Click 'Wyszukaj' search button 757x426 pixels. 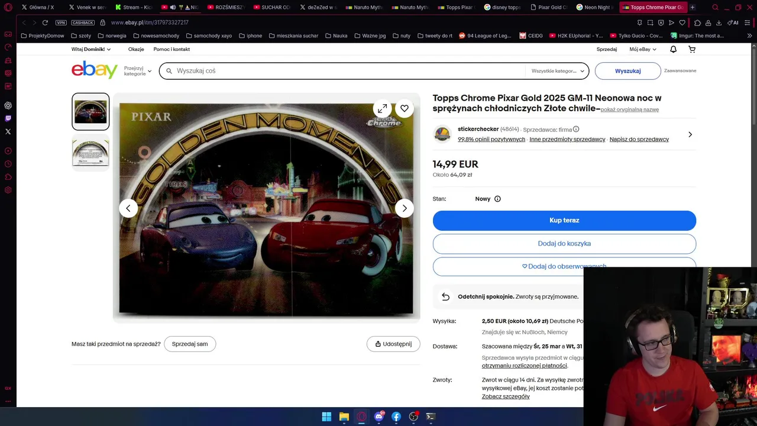coord(627,71)
